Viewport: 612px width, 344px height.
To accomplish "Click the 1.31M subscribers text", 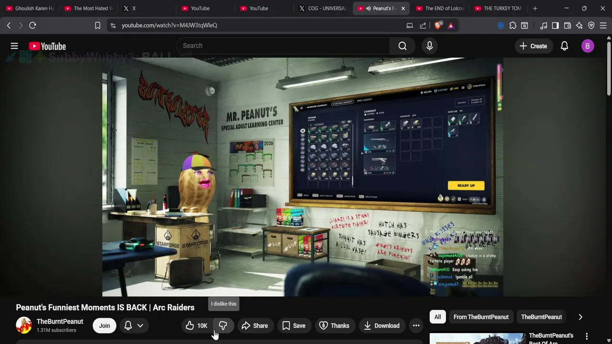I will tap(56, 330).
